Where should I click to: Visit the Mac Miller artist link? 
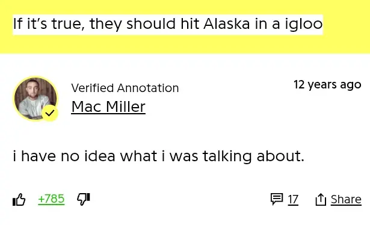click(108, 107)
